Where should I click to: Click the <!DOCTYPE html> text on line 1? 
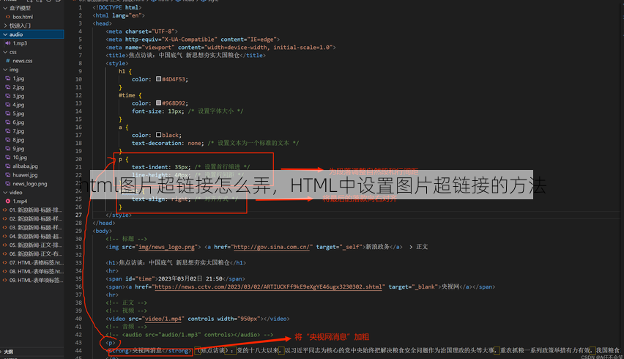point(117,7)
